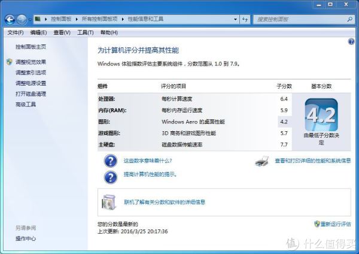The height and width of the screenshot is (254, 359).
Task: Open the 帮助(H) menu
Action: pyautogui.click(x=109, y=32)
